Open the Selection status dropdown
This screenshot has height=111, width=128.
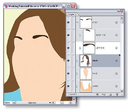click(50, 103)
